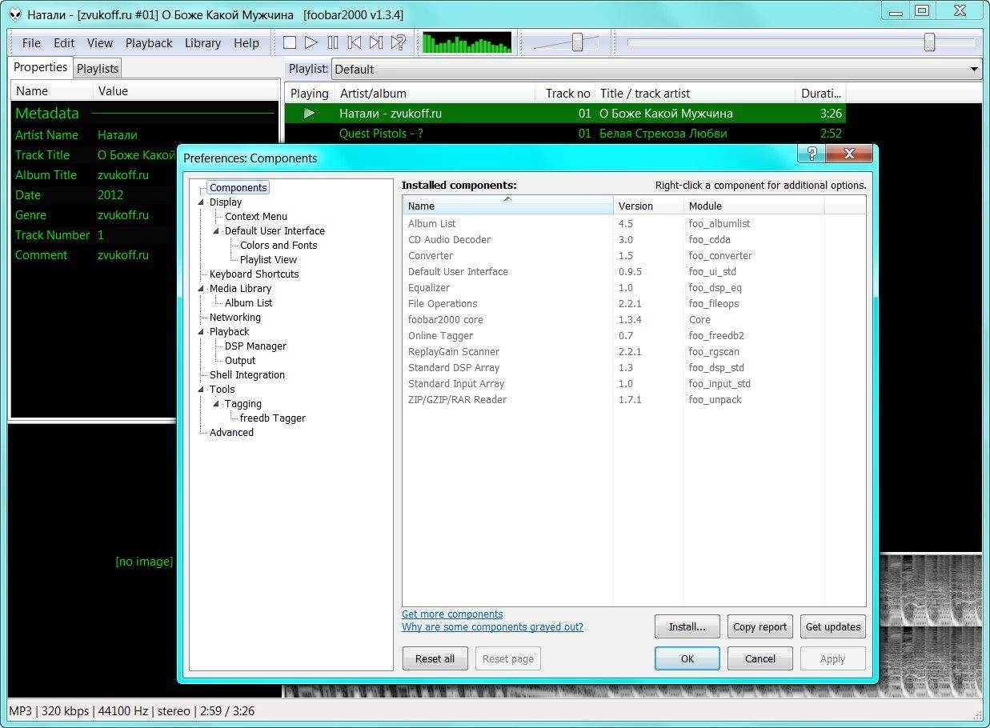Image resolution: width=990 pixels, height=728 pixels.
Task: Confirm preferences with OK
Action: [x=687, y=659]
